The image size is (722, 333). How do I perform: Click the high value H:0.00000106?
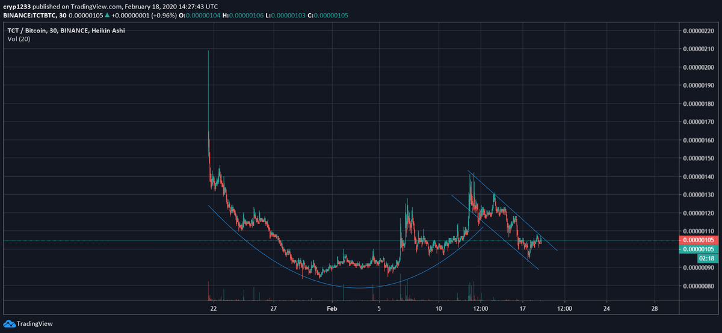[x=243, y=15]
